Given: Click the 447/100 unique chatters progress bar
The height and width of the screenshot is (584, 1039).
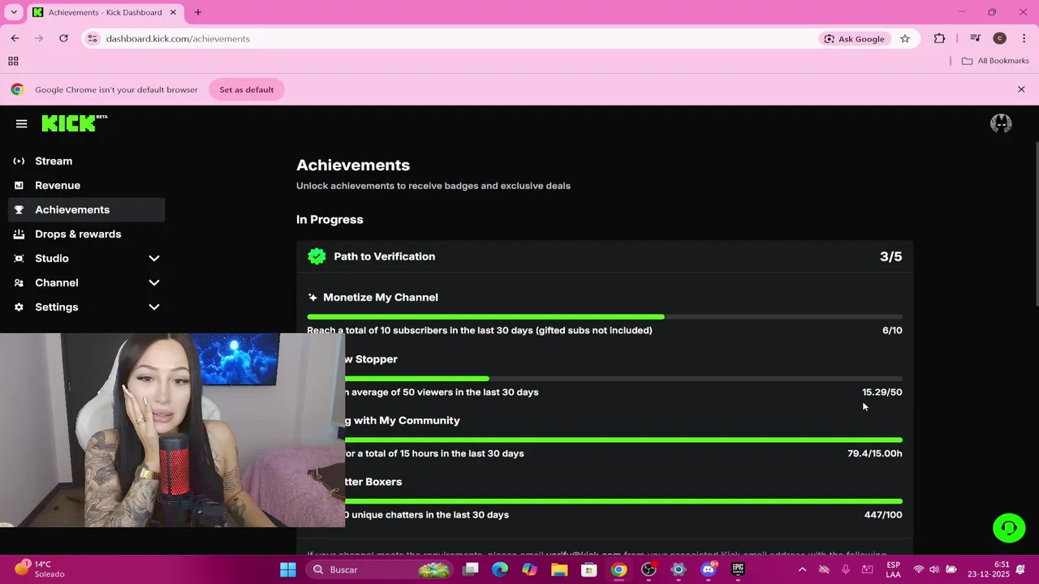Looking at the screenshot, I should point(623,501).
